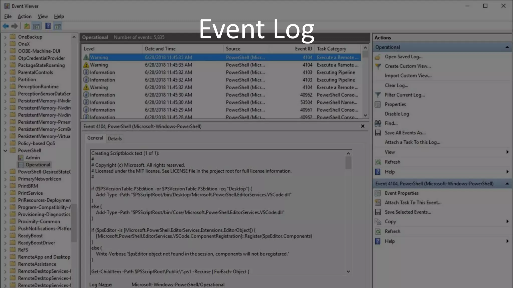Open the Copy submenu arrow in Actions
The height and width of the screenshot is (288, 513).
coord(507,221)
